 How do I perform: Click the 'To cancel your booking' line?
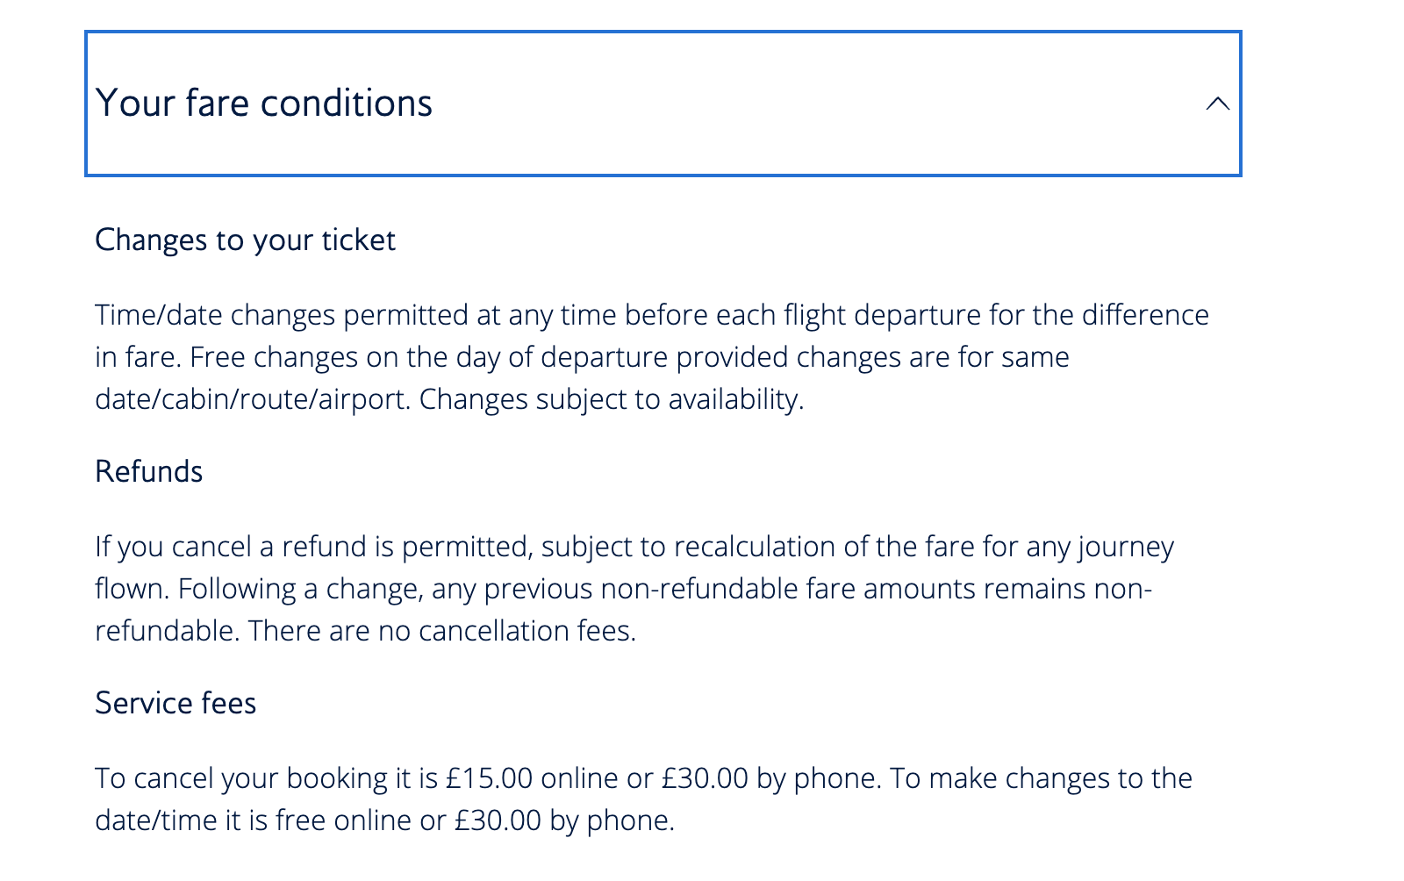click(x=643, y=778)
